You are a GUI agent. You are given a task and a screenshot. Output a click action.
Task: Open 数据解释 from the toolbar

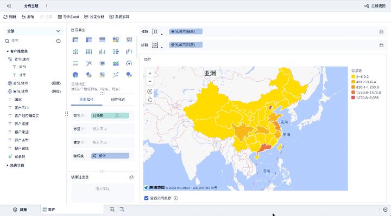[119, 17]
